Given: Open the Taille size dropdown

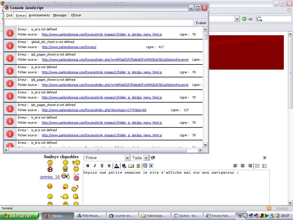Looking at the screenshot, I should tap(146, 158).
